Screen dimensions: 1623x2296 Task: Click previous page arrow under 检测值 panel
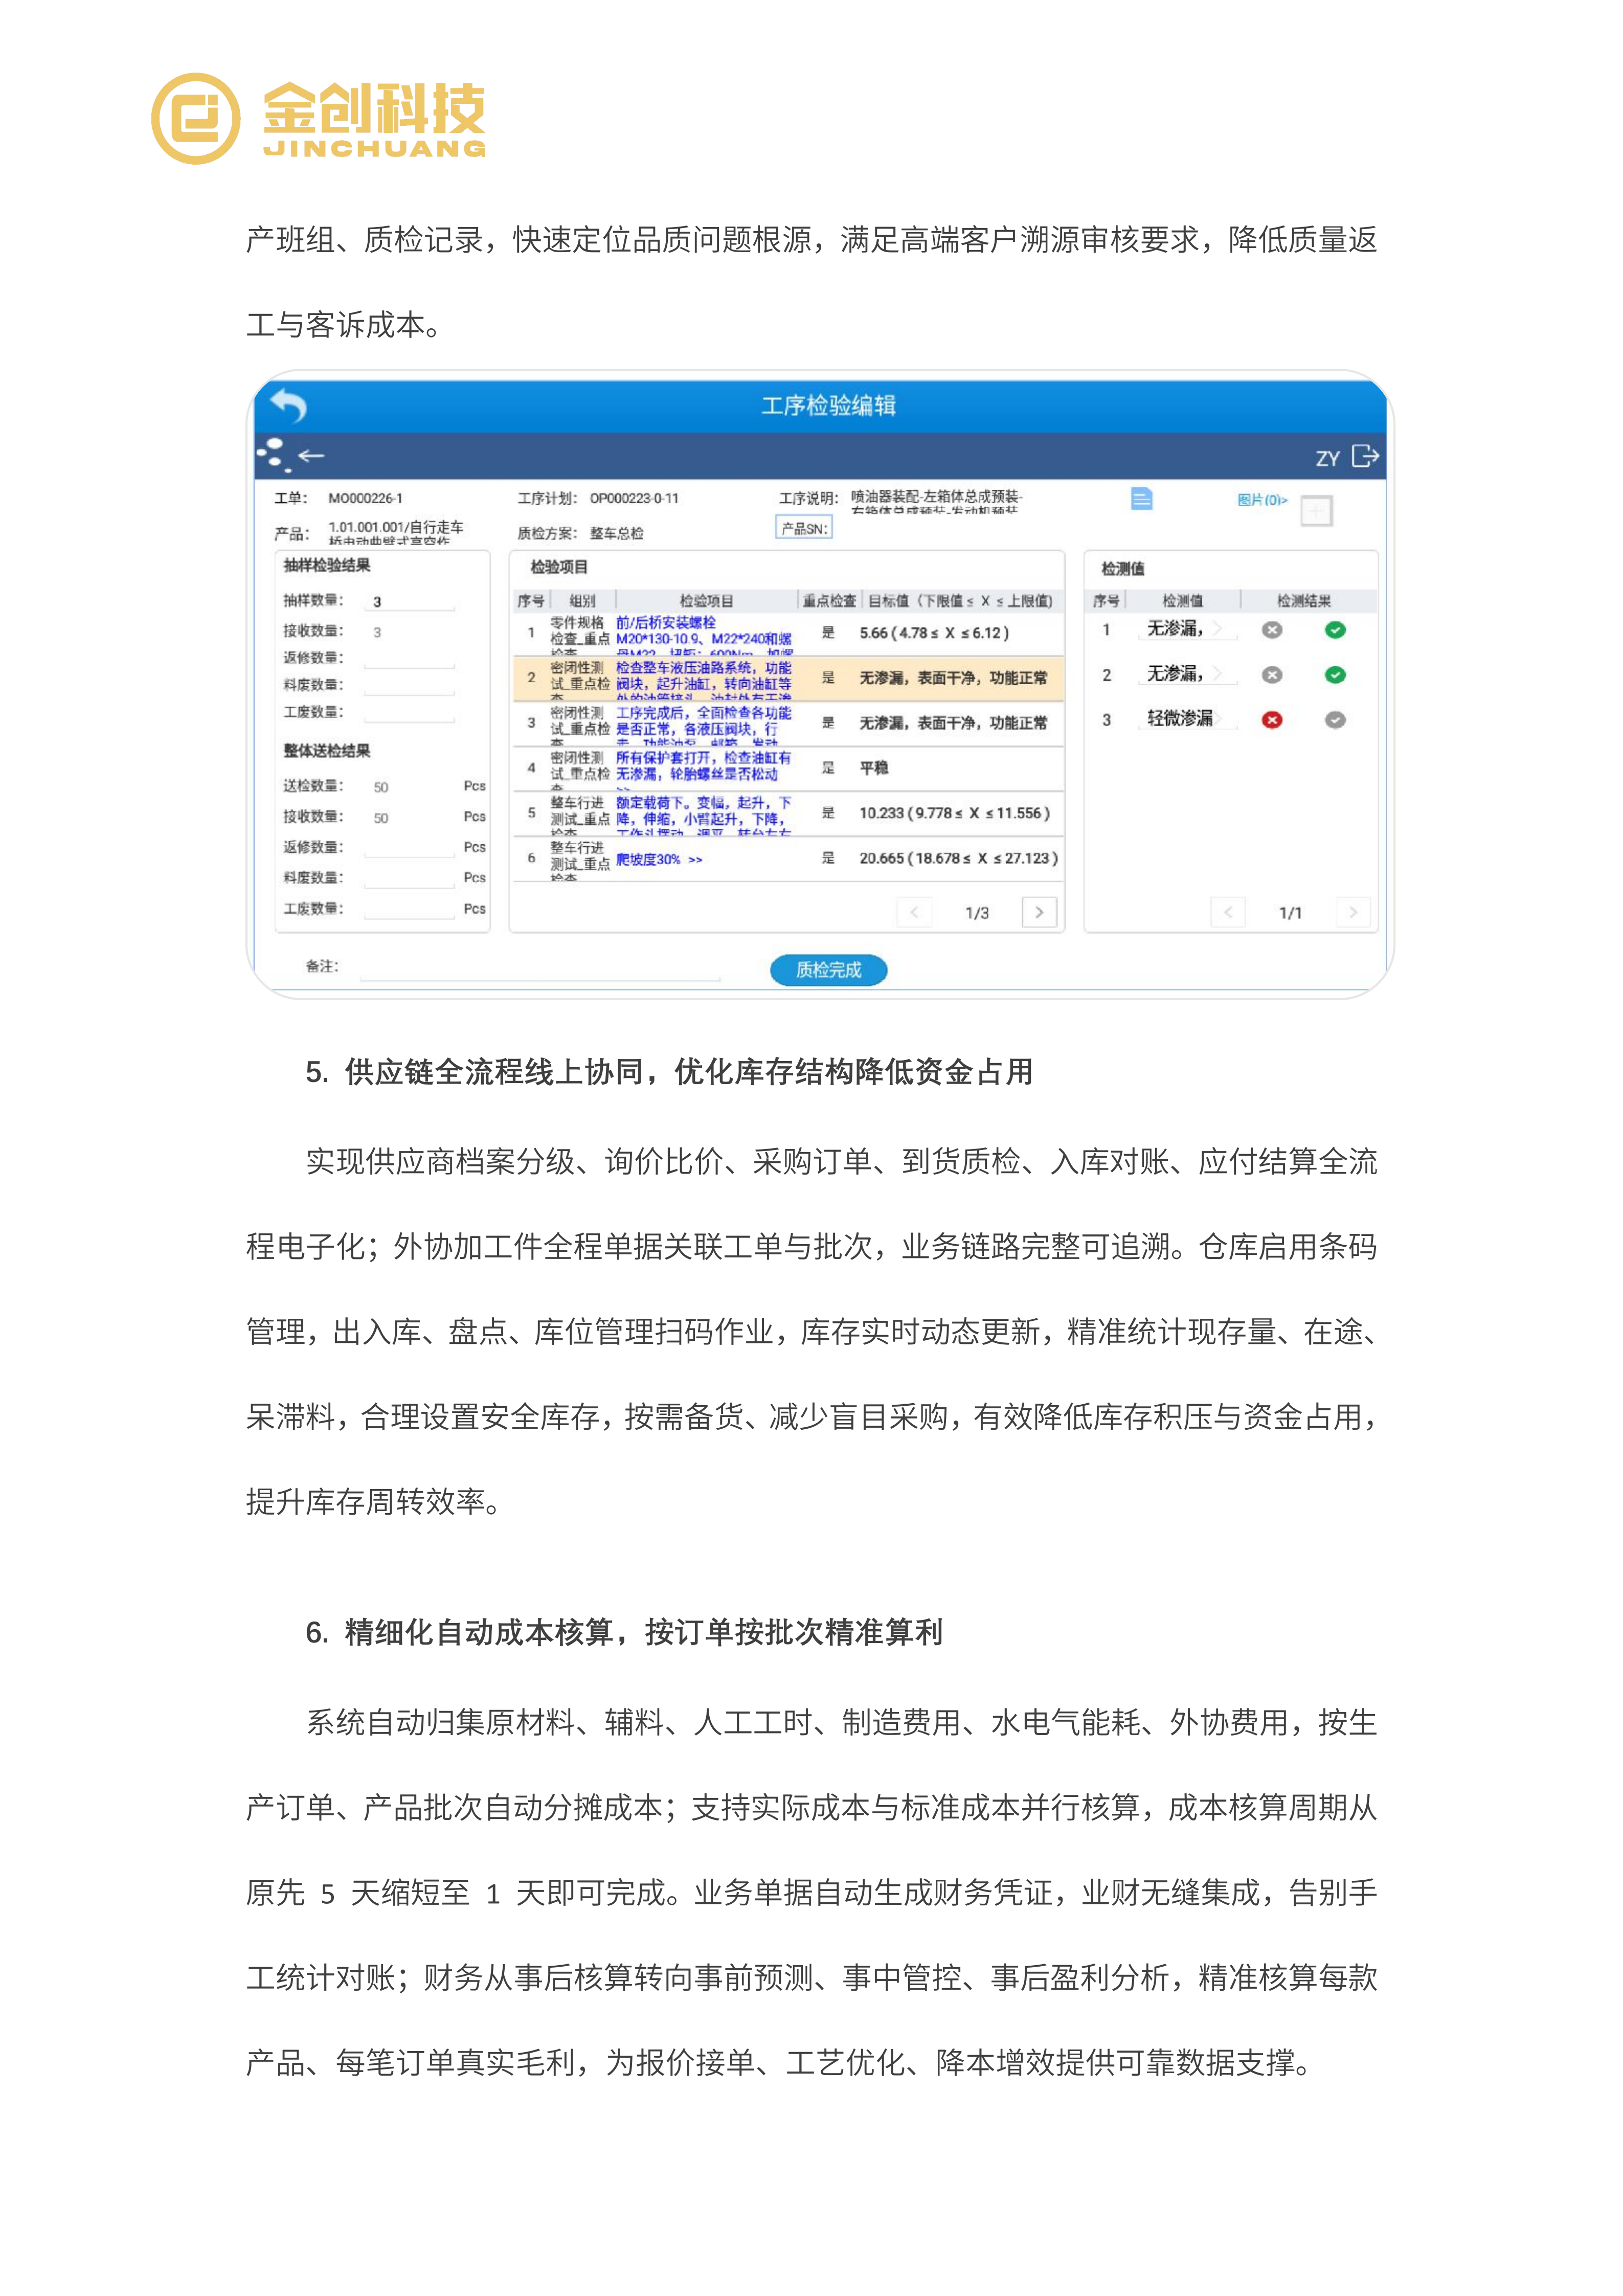coord(1228,912)
